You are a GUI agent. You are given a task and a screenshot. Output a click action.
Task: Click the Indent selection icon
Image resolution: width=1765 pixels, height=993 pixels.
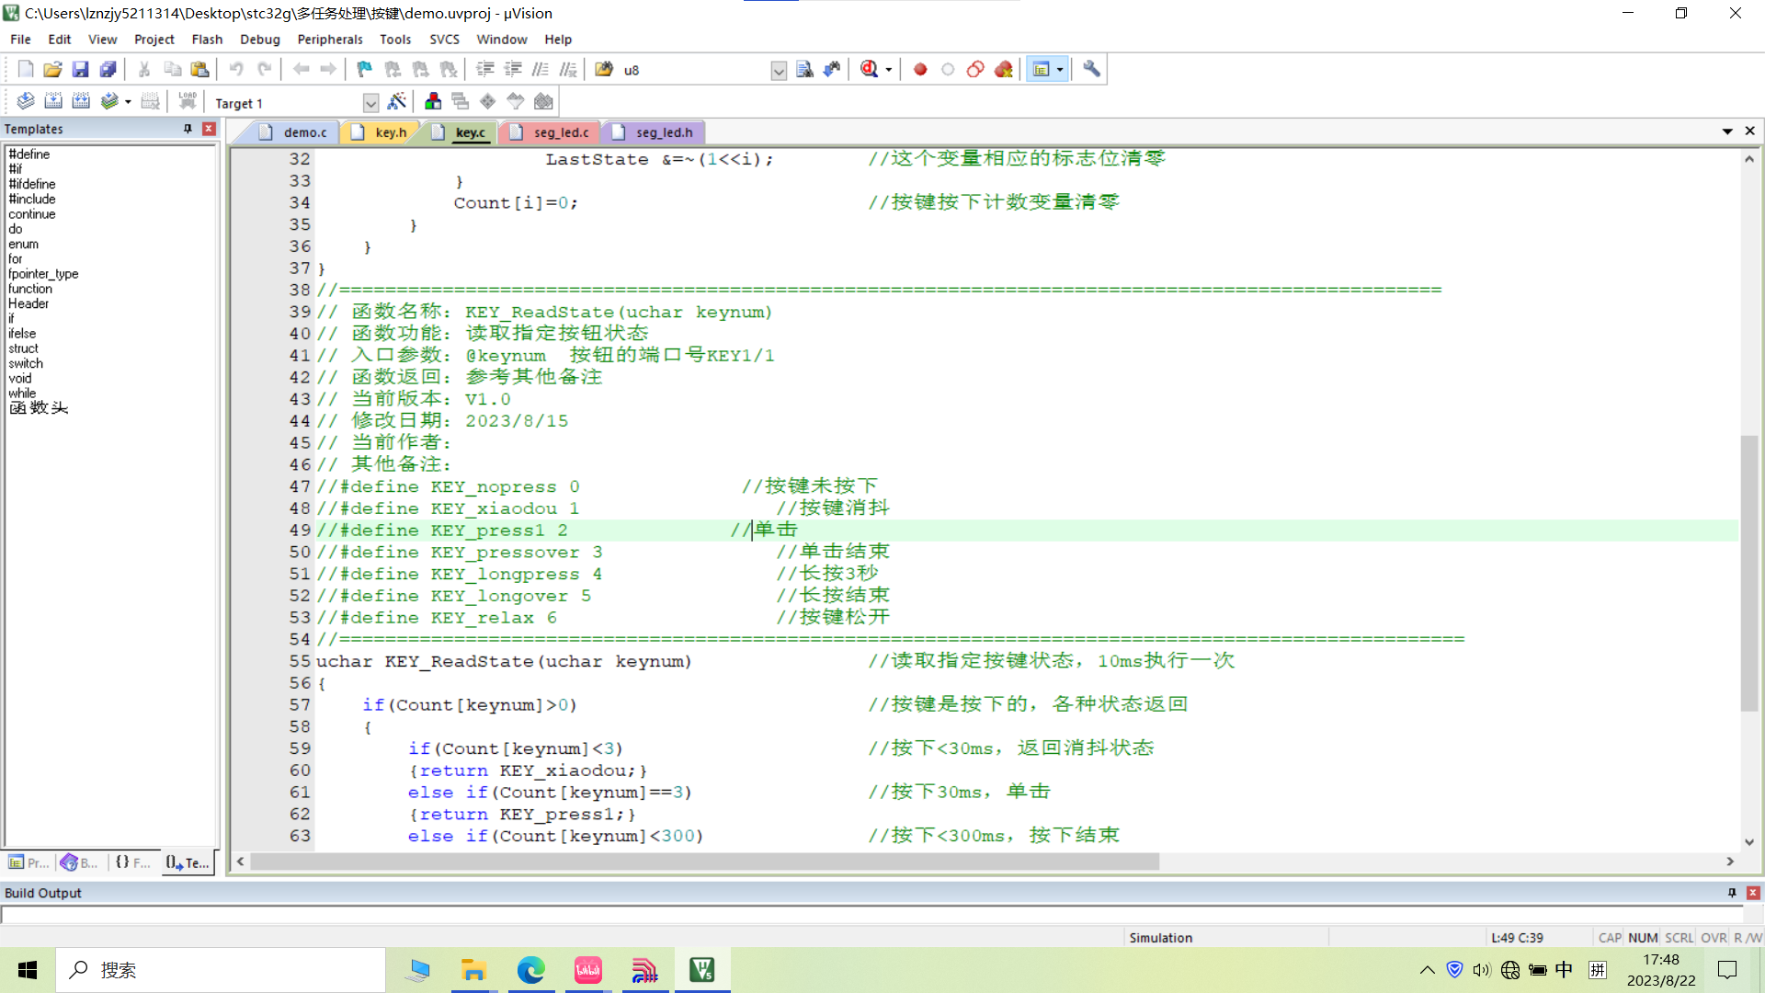(x=485, y=69)
